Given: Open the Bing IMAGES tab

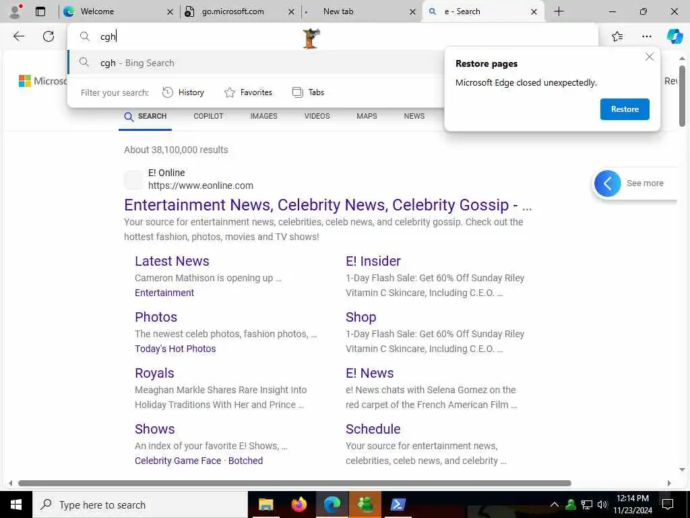Looking at the screenshot, I should (x=263, y=116).
